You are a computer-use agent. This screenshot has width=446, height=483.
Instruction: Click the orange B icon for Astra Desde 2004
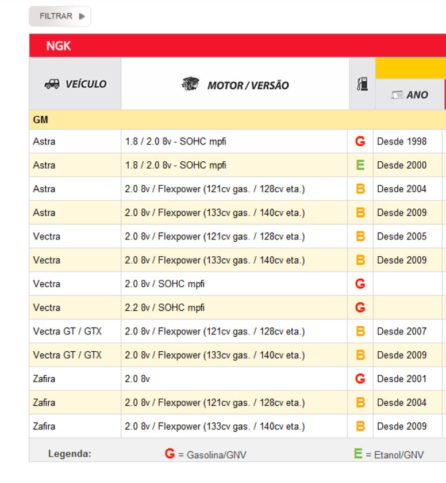click(360, 189)
